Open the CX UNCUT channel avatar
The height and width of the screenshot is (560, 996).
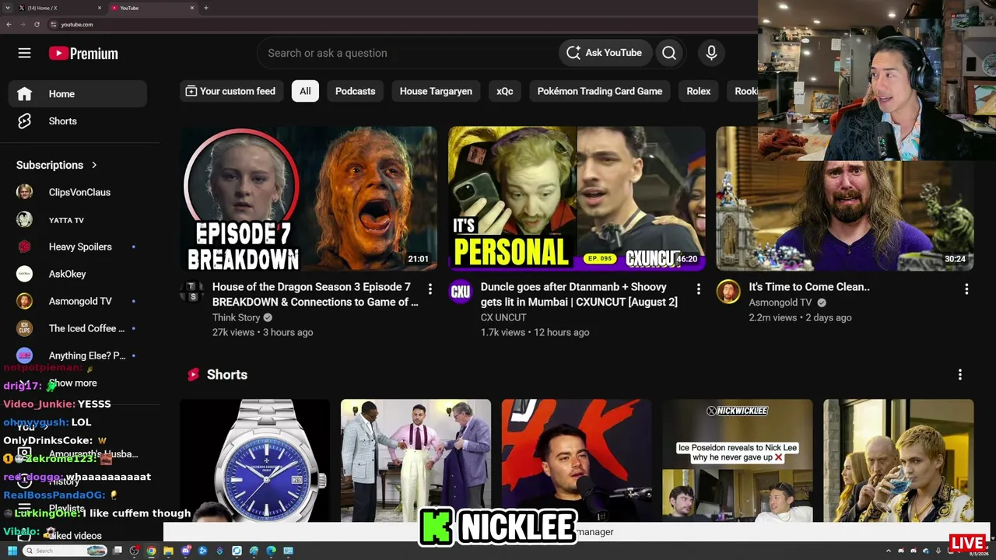pyautogui.click(x=460, y=291)
